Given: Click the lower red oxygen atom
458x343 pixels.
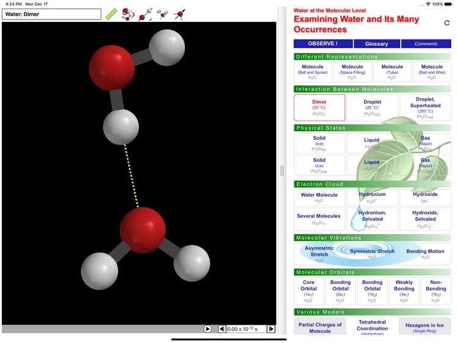Looking at the screenshot, I should tap(142, 230).
